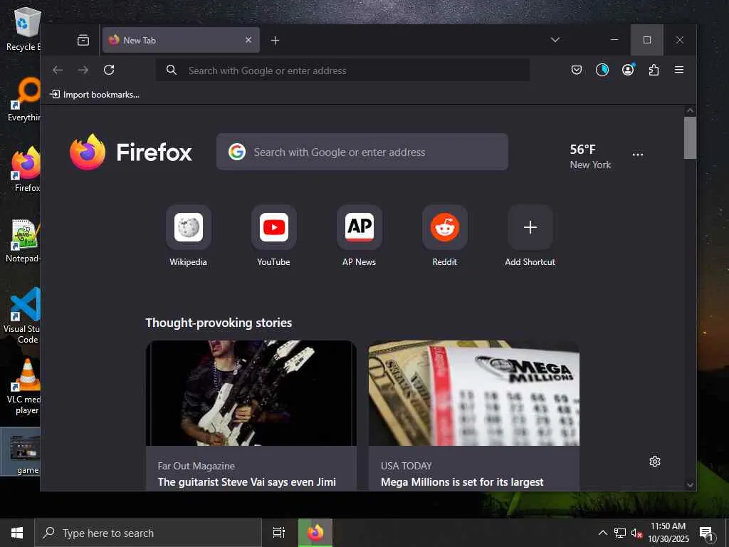Click the Google search box on page
The width and height of the screenshot is (729, 547).
pyautogui.click(x=362, y=152)
